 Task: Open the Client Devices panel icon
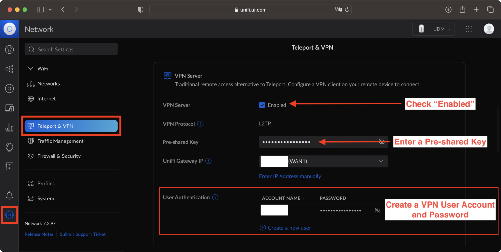(9, 108)
